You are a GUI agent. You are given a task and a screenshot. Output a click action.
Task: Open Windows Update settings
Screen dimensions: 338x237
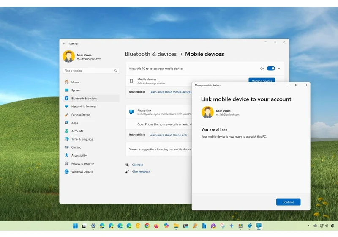click(91, 171)
